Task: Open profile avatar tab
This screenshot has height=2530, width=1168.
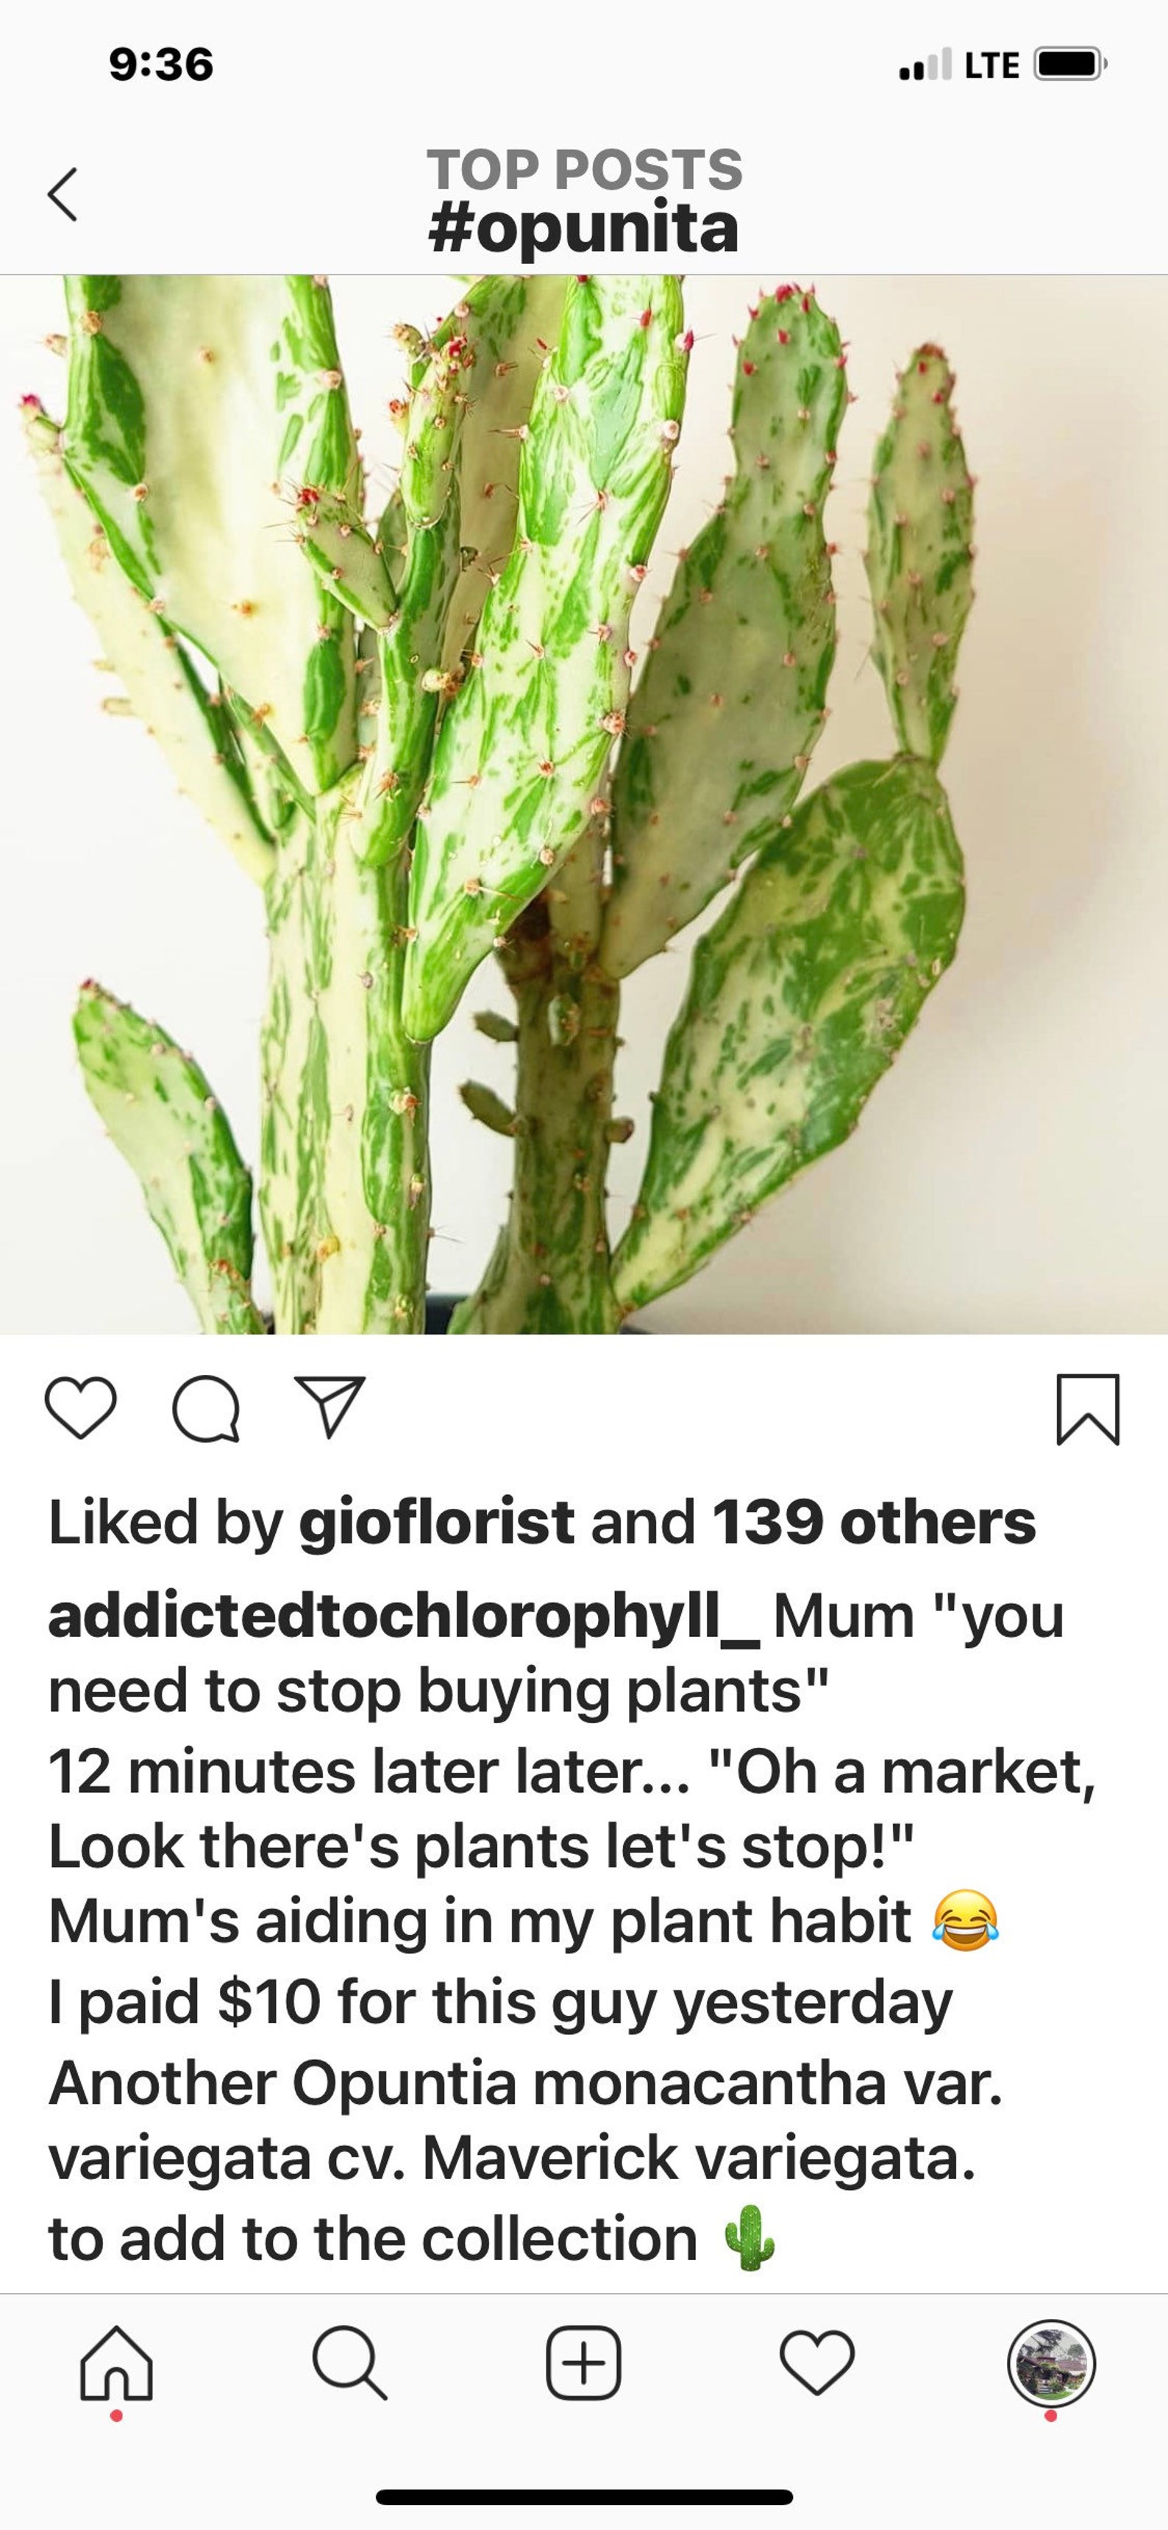Action: (x=1051, y=2363)
